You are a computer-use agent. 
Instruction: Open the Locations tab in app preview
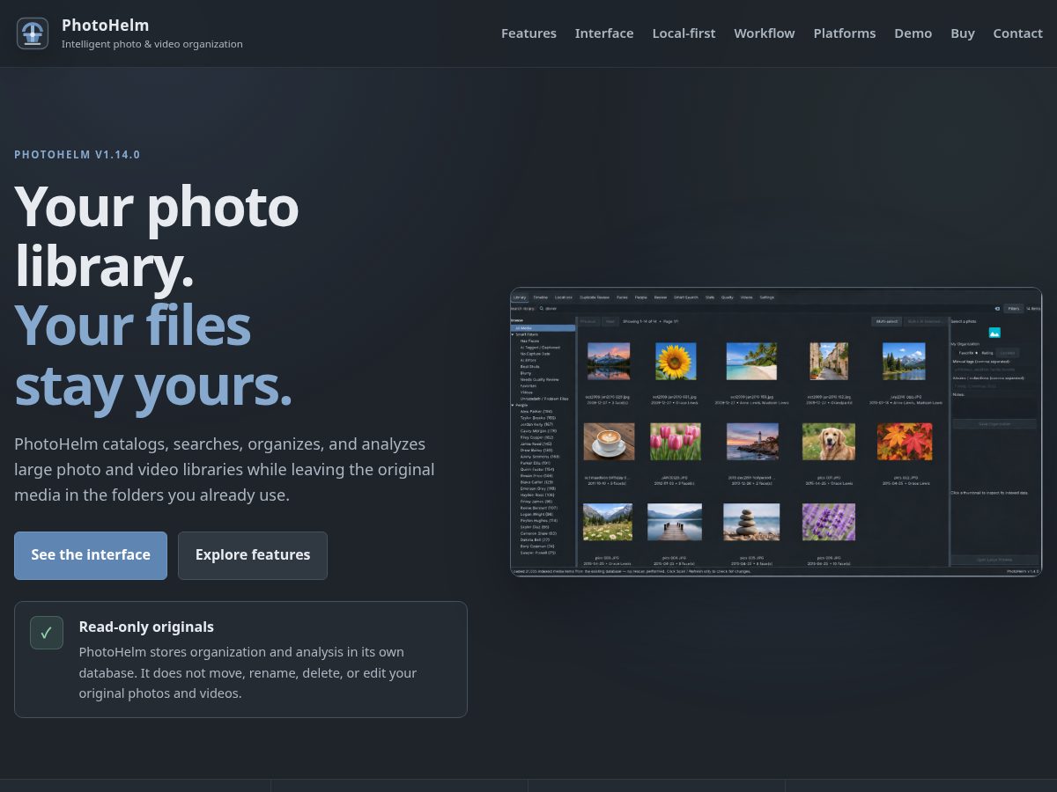point(564,297)
